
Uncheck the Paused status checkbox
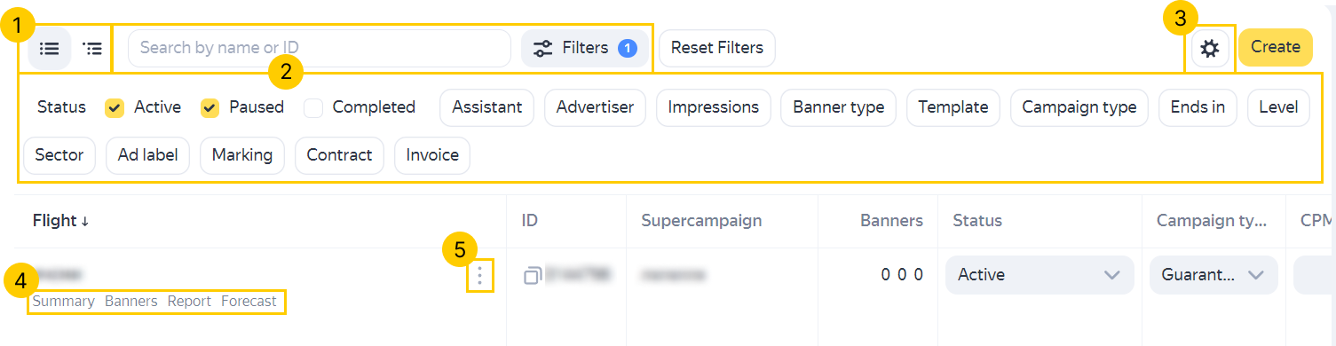coord(209,107)
